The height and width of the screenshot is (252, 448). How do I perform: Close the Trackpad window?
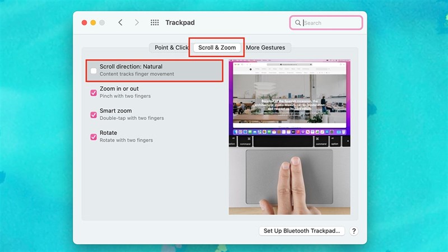tap(85, 22)
